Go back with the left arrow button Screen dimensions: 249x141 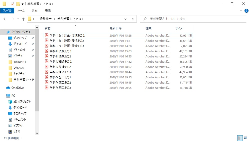pos(5,19)
